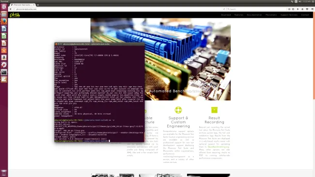Select the Download nav menu item

click(x=226, y=15)
